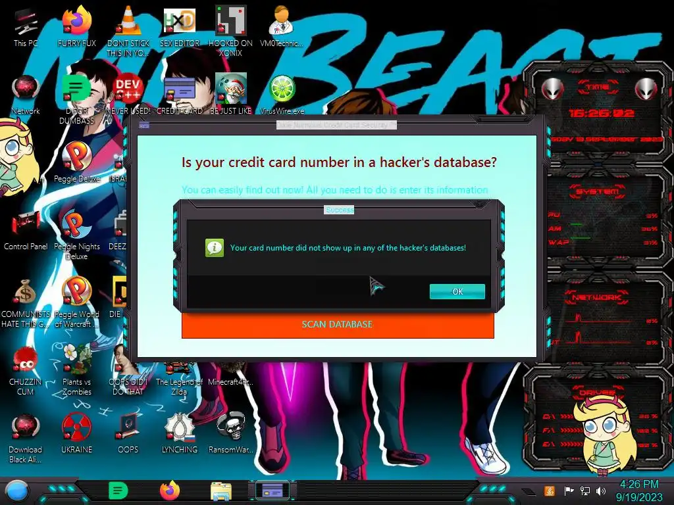Open the money bag COMMUNISTS HATE shortcut
This screenshot has height=505, width=674.
(26, 302)
